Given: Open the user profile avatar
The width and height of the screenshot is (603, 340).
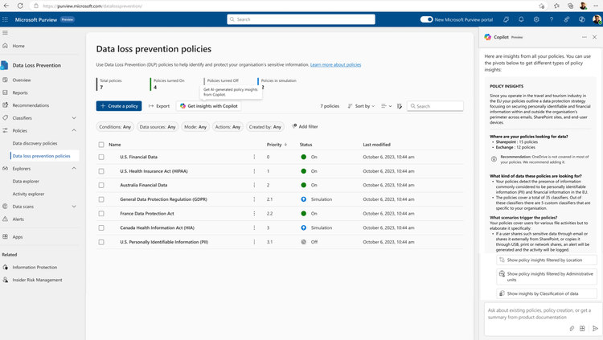Looking at the screenshot, I should (x=597, y=19).
